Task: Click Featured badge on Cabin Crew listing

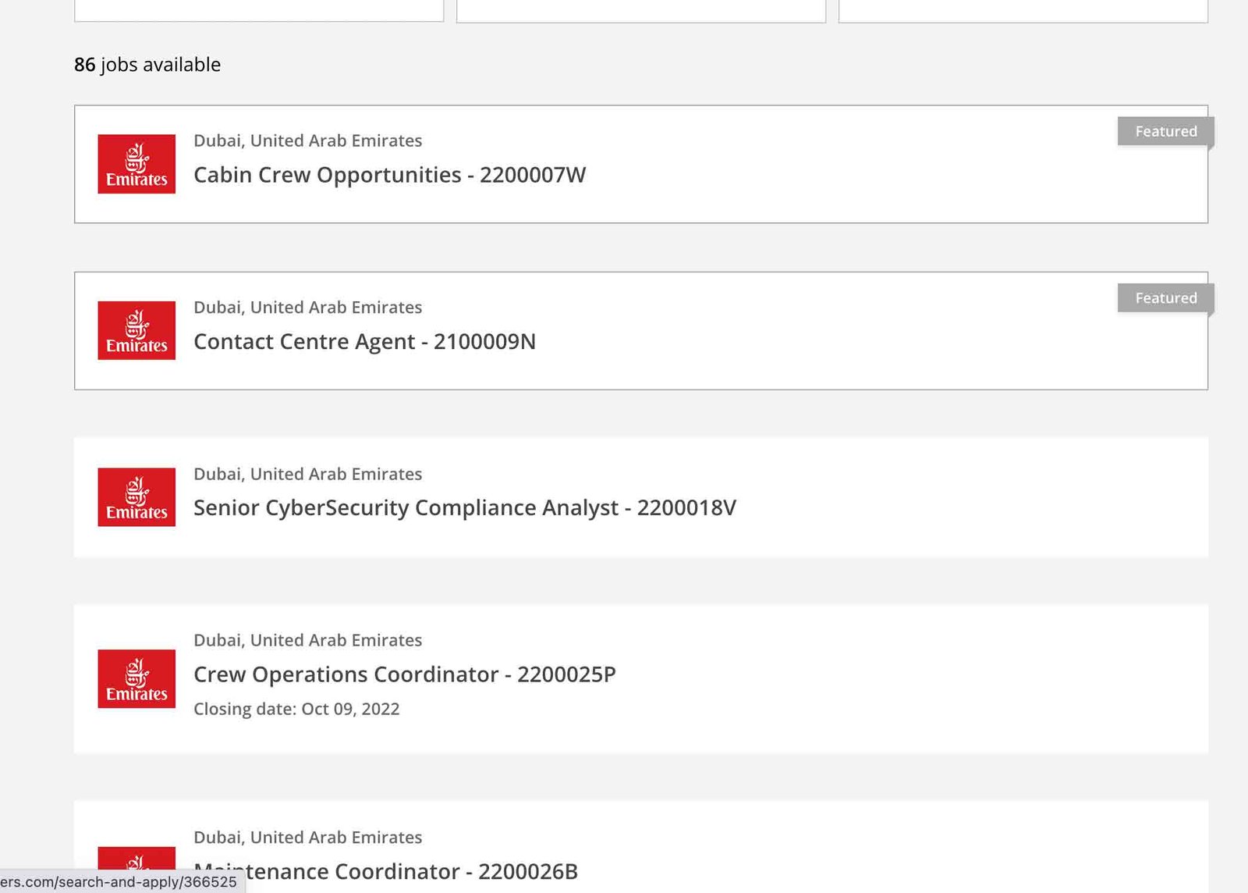Action: pos(1165,131)
